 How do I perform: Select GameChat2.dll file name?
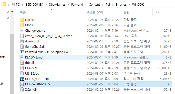pos(35,46)
